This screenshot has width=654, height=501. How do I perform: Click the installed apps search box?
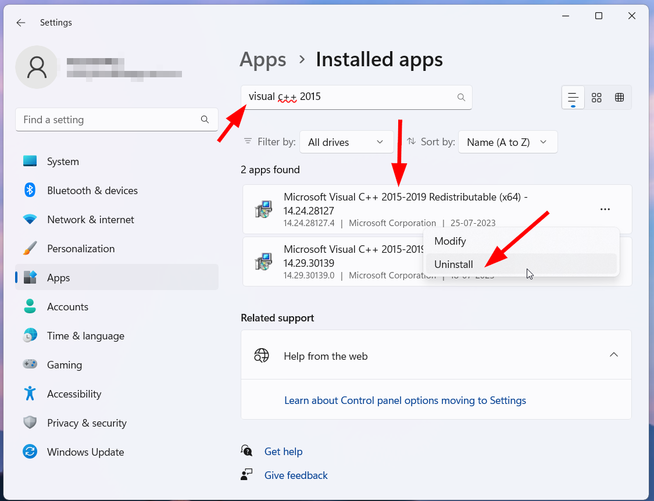(x=356, y=97)
